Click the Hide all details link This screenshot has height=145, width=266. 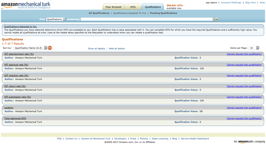[117, 49]
